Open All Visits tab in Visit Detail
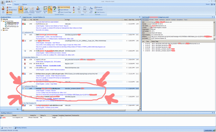Screen dimensions: 216x132 click(x=152, y=20)
